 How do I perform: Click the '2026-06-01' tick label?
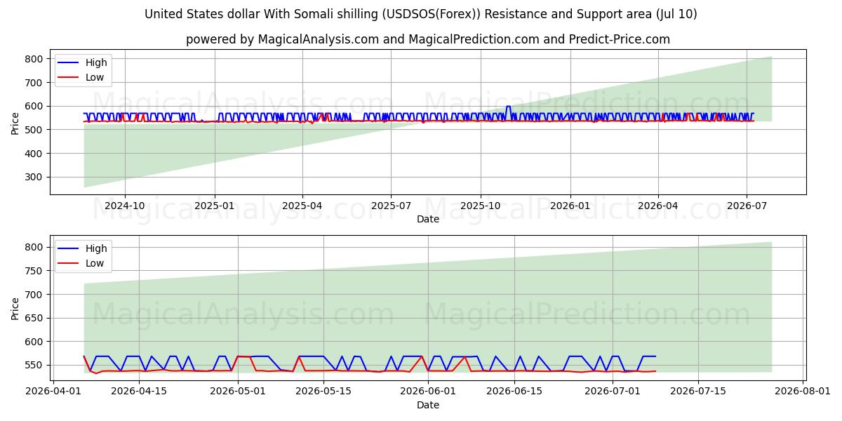coord(428,392)
